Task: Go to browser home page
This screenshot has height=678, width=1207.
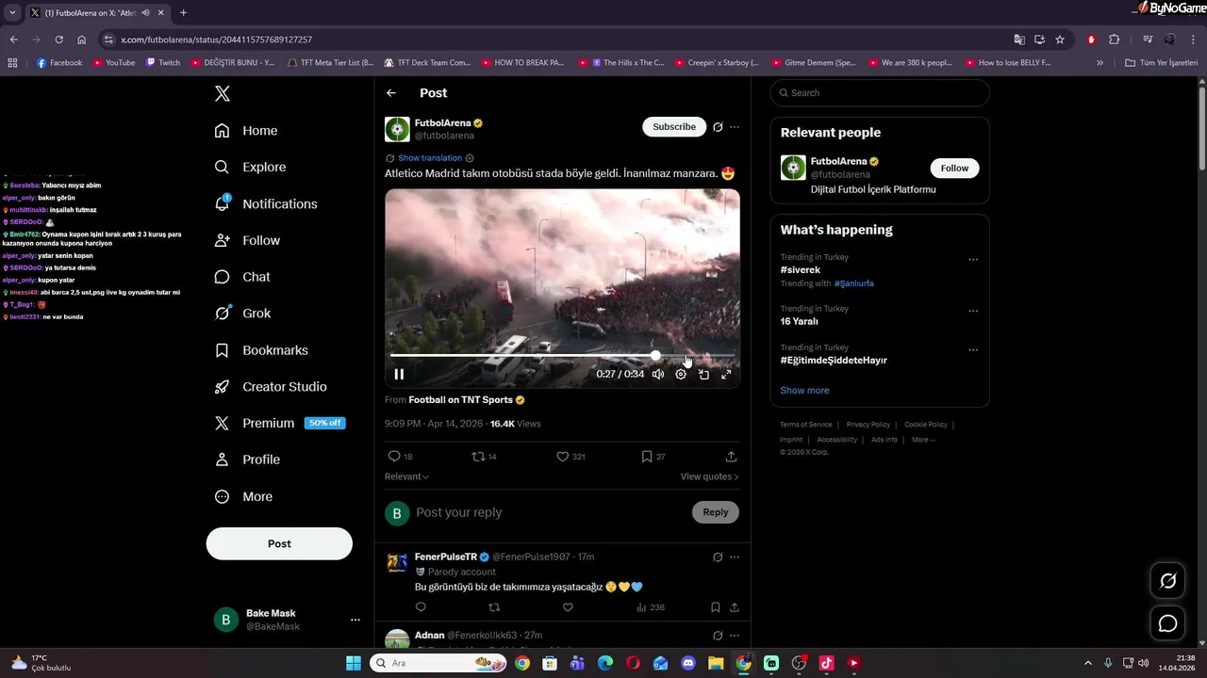Action: 81,40
